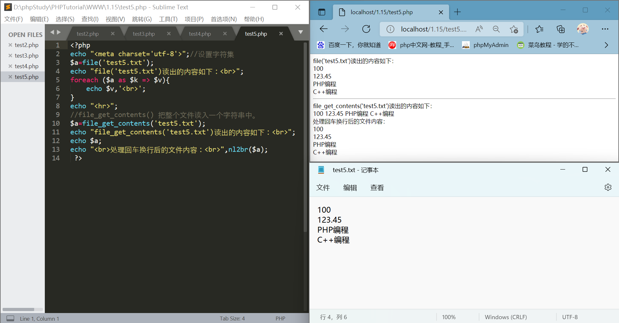Close test3.php in Open Files sidebar
The image size is (619, 323).
pyautogui.click(x=10, y=56)
